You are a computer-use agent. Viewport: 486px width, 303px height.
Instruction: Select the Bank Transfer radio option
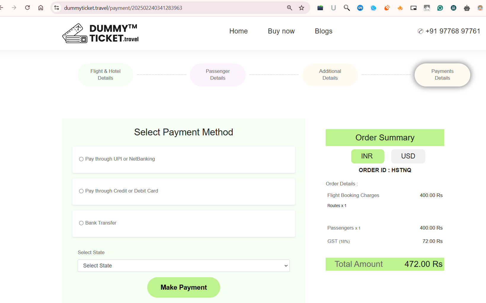(81, 223)
